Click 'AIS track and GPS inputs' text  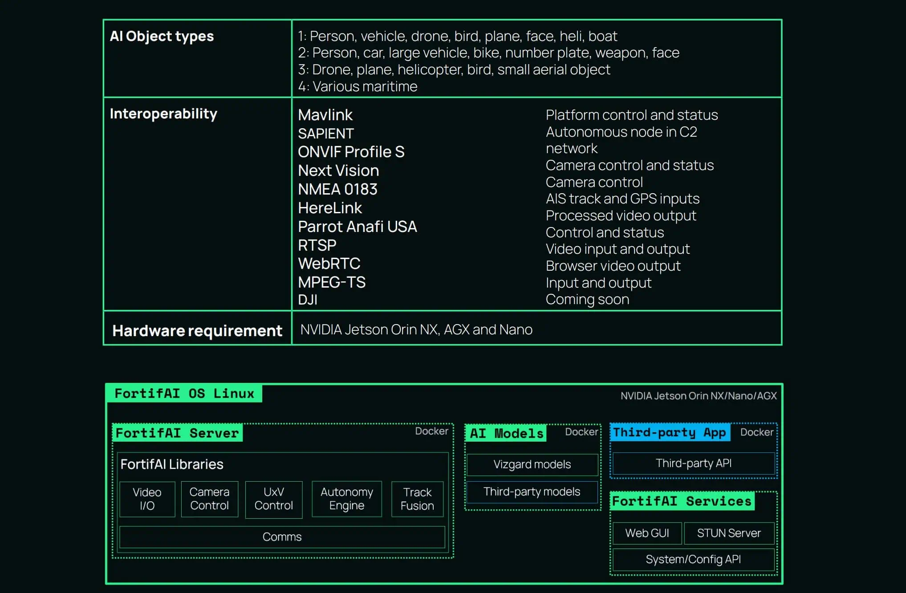[x=622, y=199]
